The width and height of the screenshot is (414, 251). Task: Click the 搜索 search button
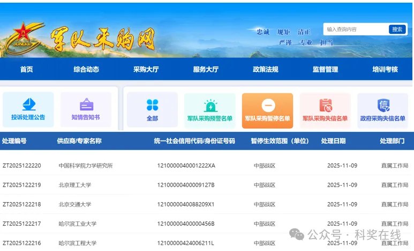pos(397,29)
